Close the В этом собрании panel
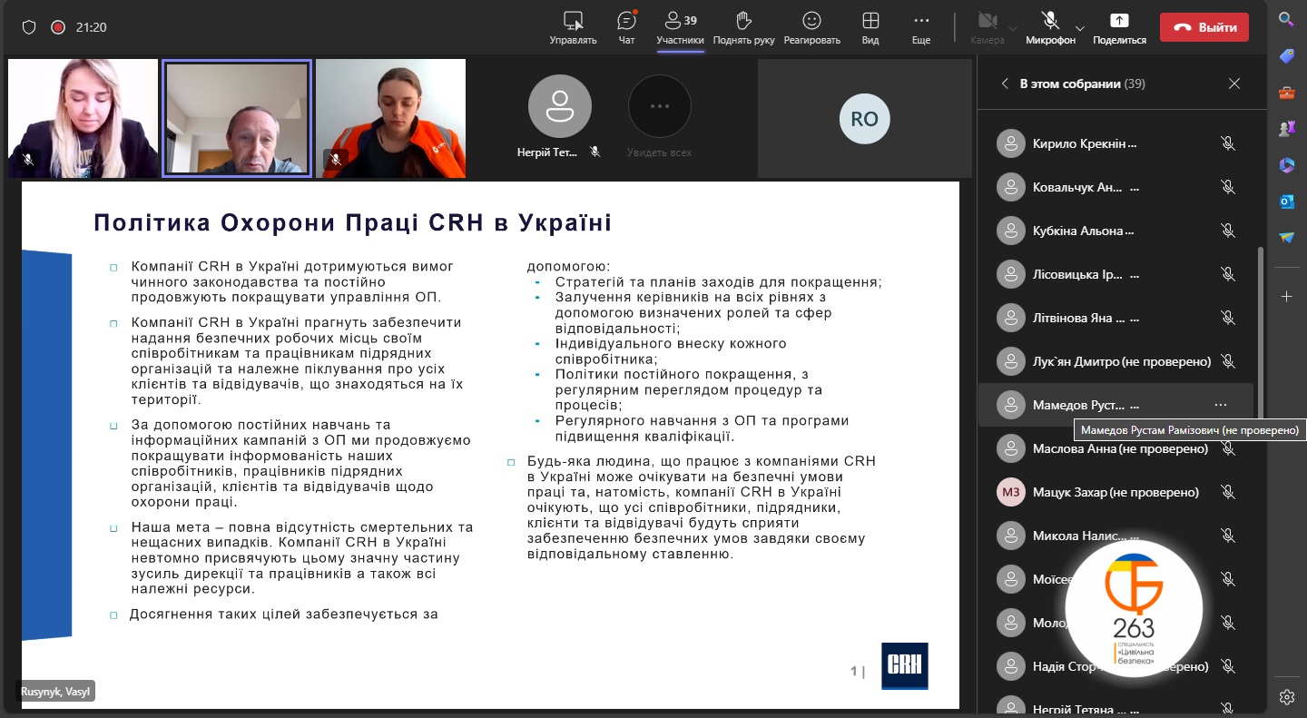 click(x=1234, y=84)
